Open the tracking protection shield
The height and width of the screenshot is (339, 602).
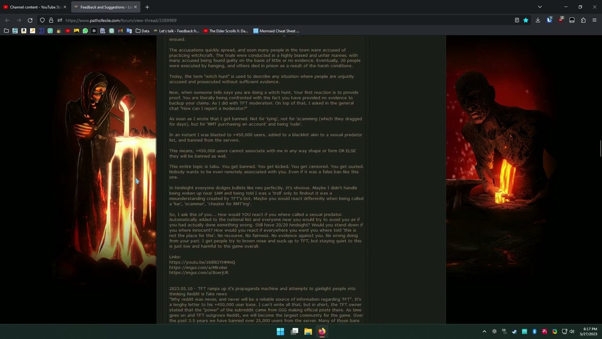pos(42,20)
